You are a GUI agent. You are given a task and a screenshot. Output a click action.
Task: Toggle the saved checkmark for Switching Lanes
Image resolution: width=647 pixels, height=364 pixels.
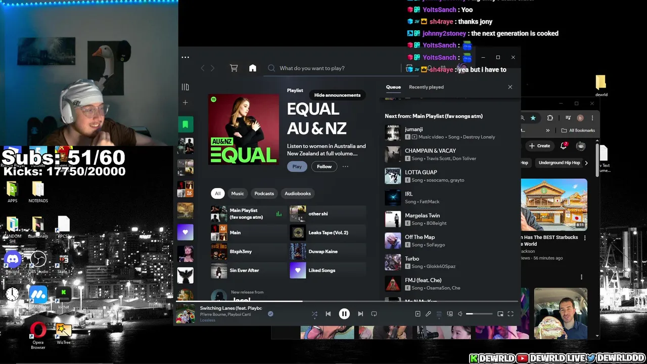pos(270,314)
